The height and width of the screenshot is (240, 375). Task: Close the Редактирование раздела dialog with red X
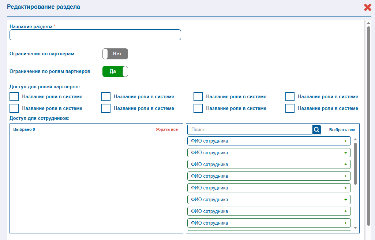368,7
